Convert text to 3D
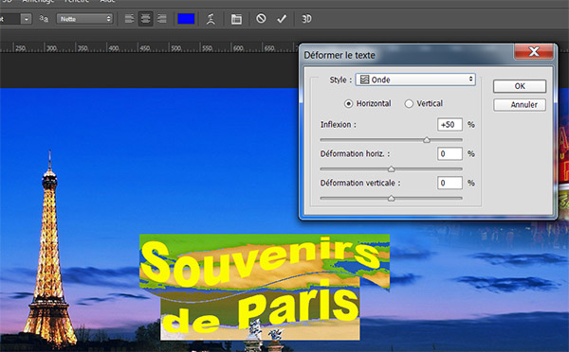The image size is (569, 352). pos(306,19)
